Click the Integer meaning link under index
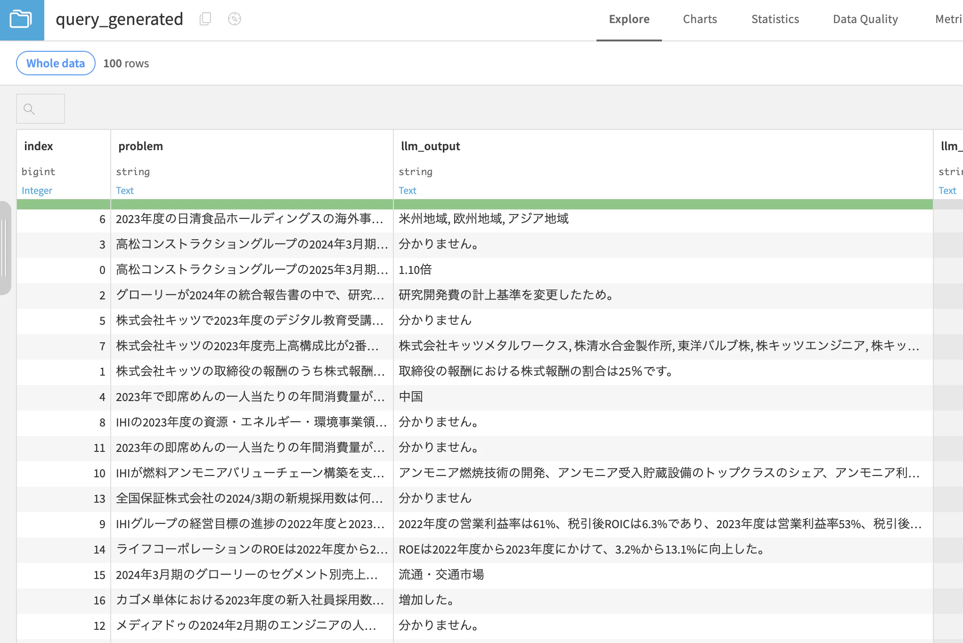Image resolution: width=963 pixels, height=643 pixels. [37, 191]
